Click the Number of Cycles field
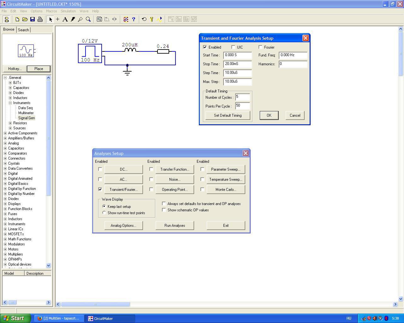The width and height of the screenshot is (404, 323). (243, 97)
